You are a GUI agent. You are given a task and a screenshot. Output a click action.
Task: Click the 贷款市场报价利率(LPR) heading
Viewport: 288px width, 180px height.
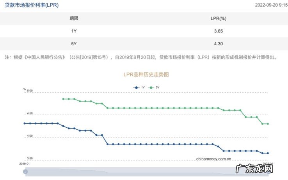pos(32,5)
